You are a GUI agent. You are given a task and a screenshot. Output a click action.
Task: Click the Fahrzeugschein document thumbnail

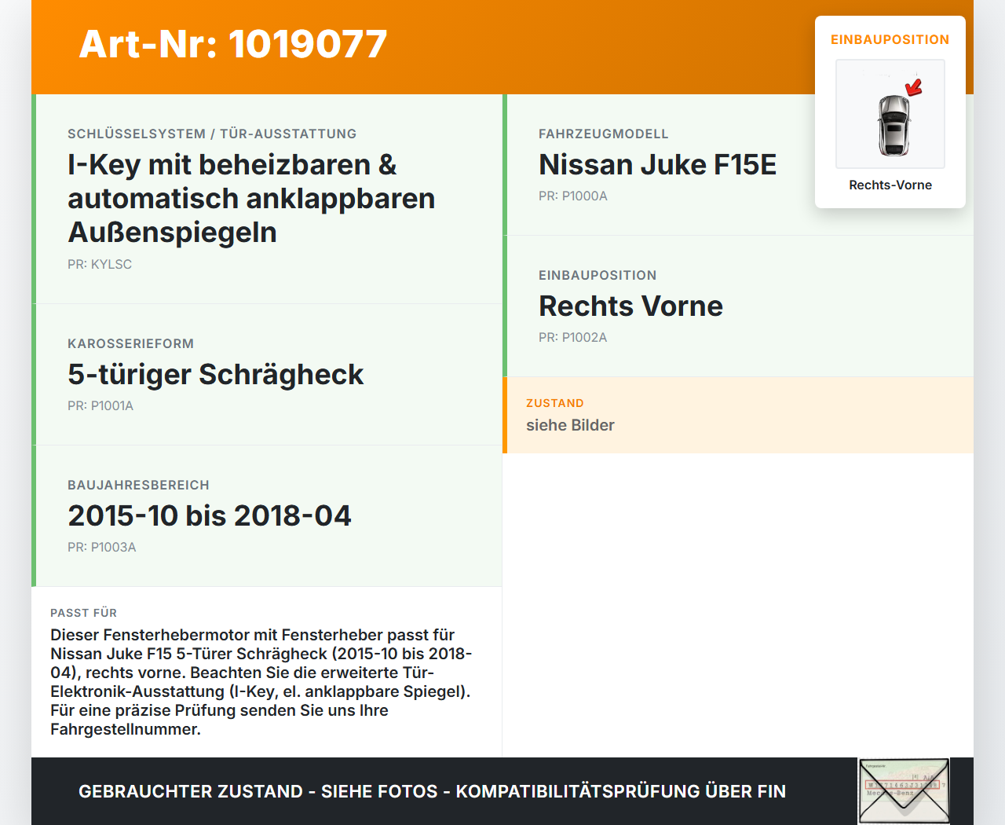click(x=903, y=790)
